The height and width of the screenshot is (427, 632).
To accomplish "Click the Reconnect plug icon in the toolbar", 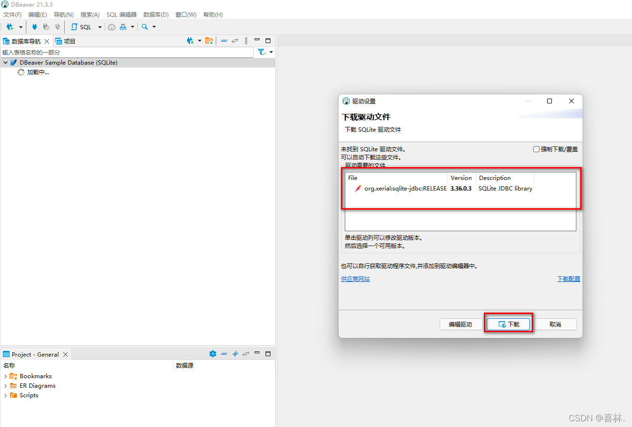I will pos(46,27).
